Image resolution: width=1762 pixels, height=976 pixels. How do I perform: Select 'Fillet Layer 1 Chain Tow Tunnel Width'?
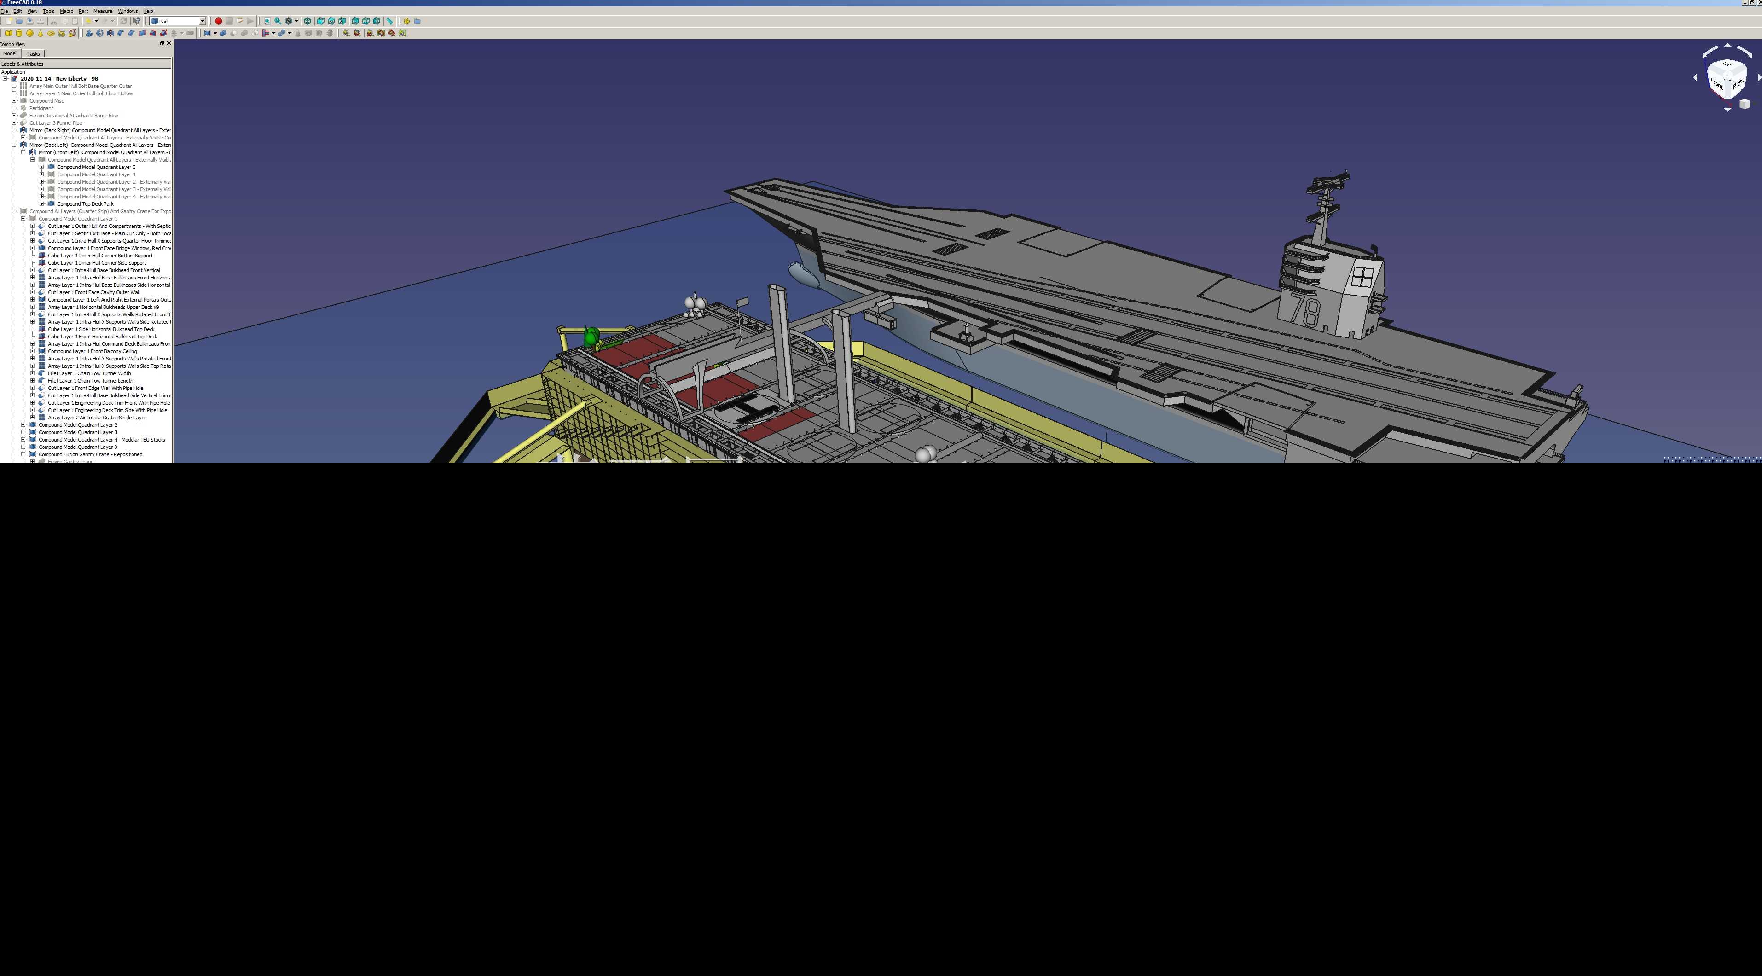[x=90, y=373]
